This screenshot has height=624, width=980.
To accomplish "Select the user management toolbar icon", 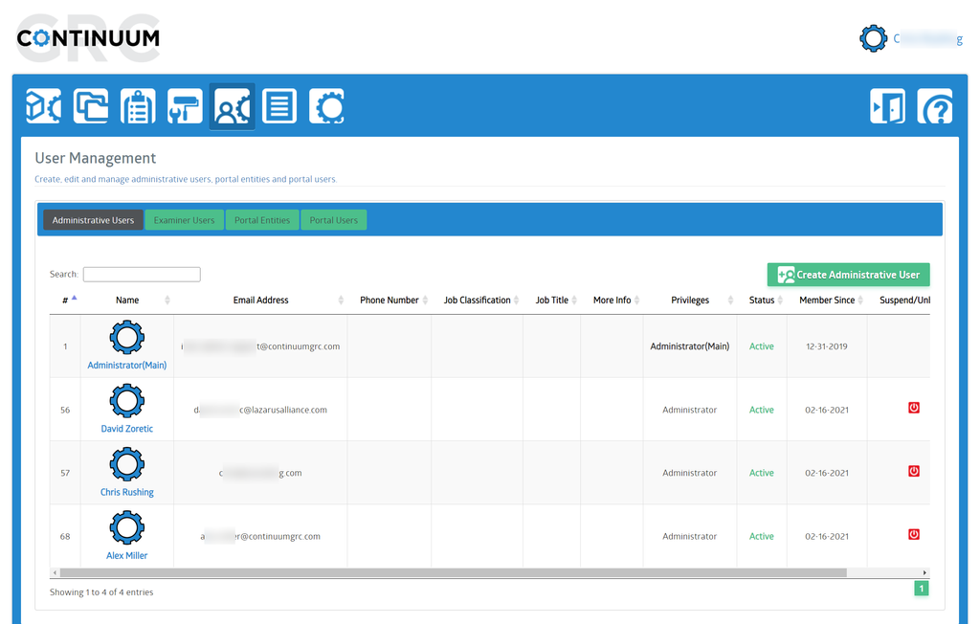I will 232,106.
